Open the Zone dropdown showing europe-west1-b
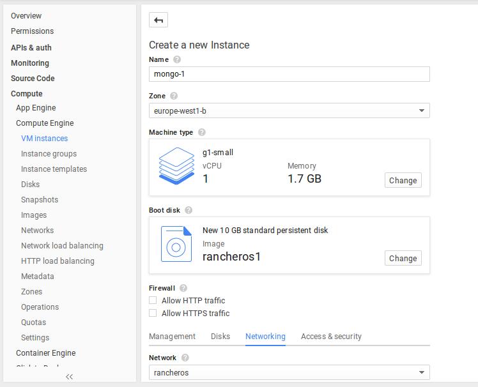The width and height of the screenshot is (478, 387). (289, 110)
